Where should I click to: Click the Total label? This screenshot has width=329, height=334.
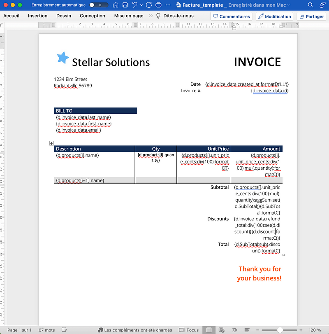(223, 244)
